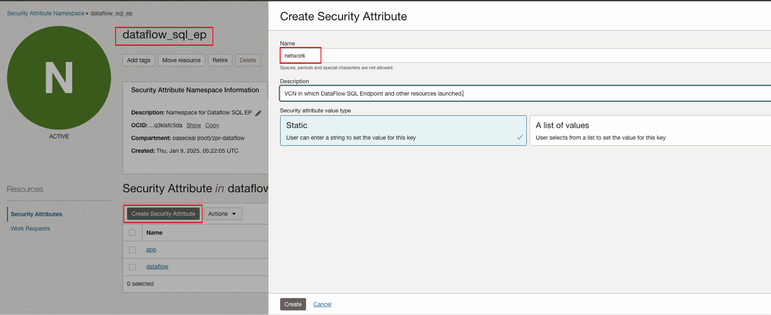Click the pencil edit description icon
Image resolution: width=771 pixels, height=315 pixels.
tap(259, 113)
